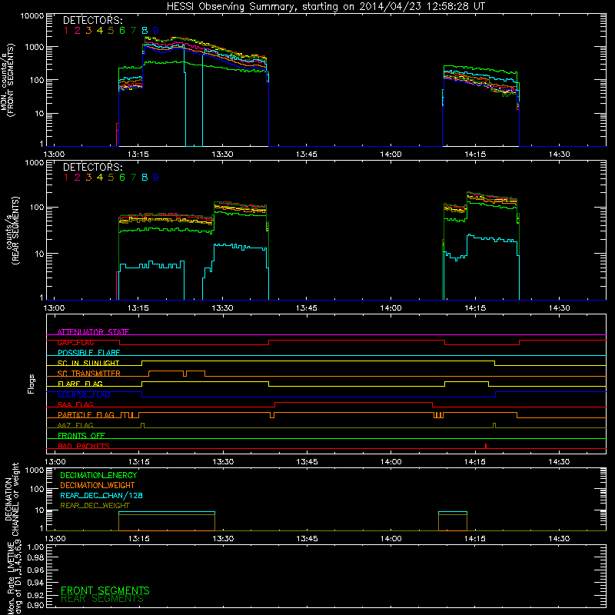Click the FLARE_FLAG label
615x615 pixels.
(x=80, y=384)
